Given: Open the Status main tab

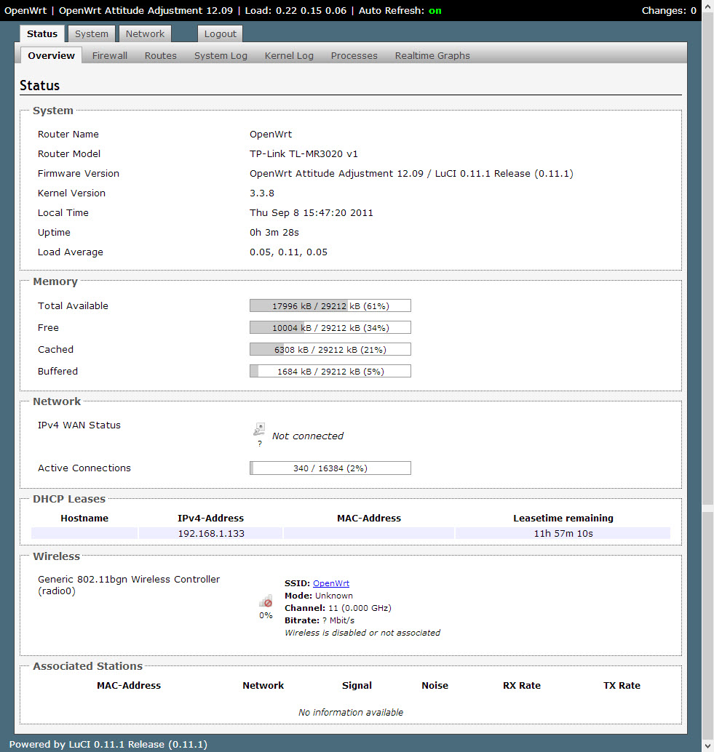Looking at the screenshot, I should pos(42,33).
